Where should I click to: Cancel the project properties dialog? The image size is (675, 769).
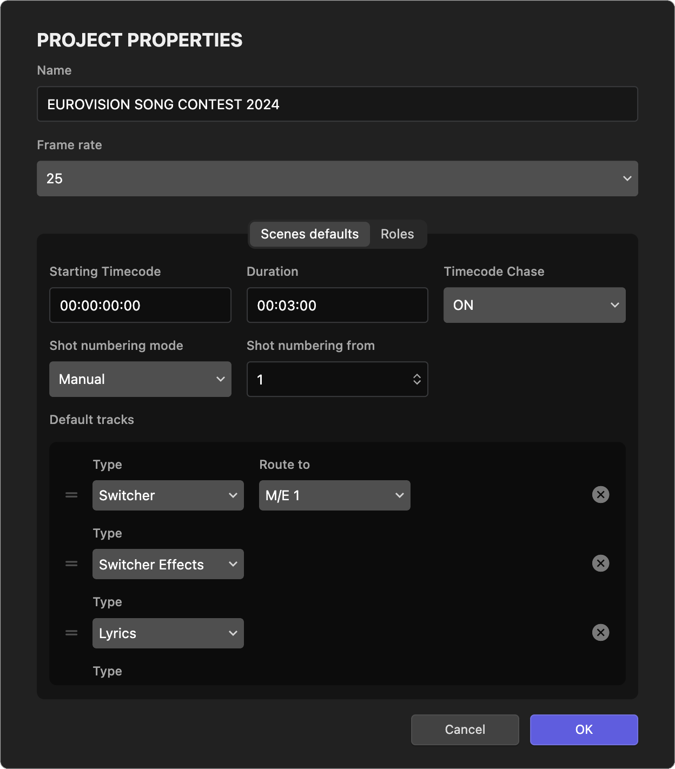pos(465,730)
